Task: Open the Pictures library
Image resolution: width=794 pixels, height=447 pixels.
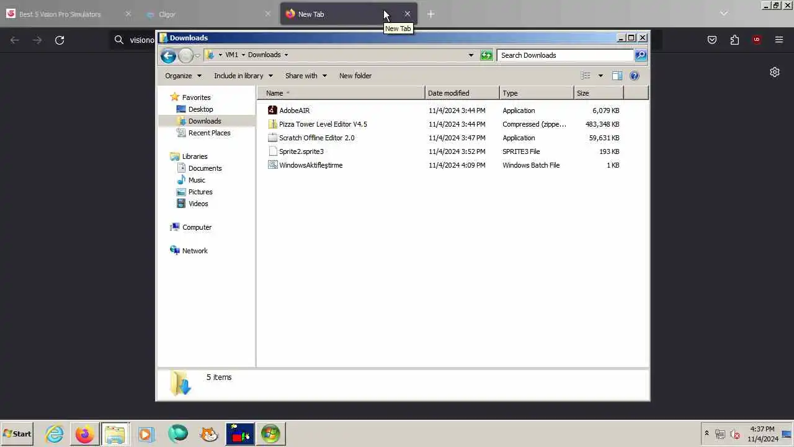Action: click(200, 192)
